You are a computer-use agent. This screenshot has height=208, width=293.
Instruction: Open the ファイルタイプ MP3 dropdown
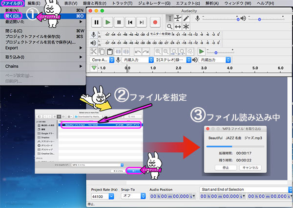[97, 165]
